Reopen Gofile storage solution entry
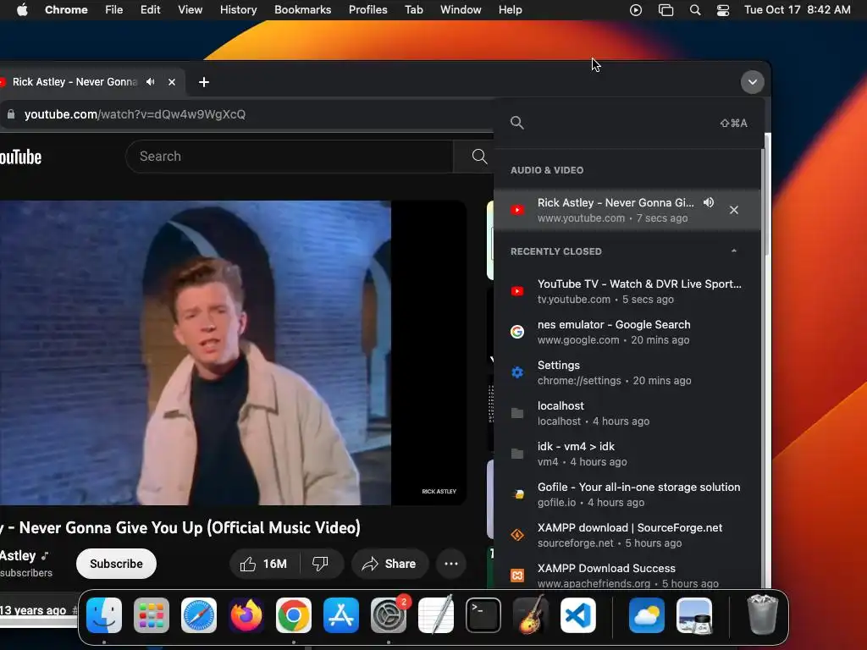867x650 pixels. pyautogui.click(x=627, y=494)
